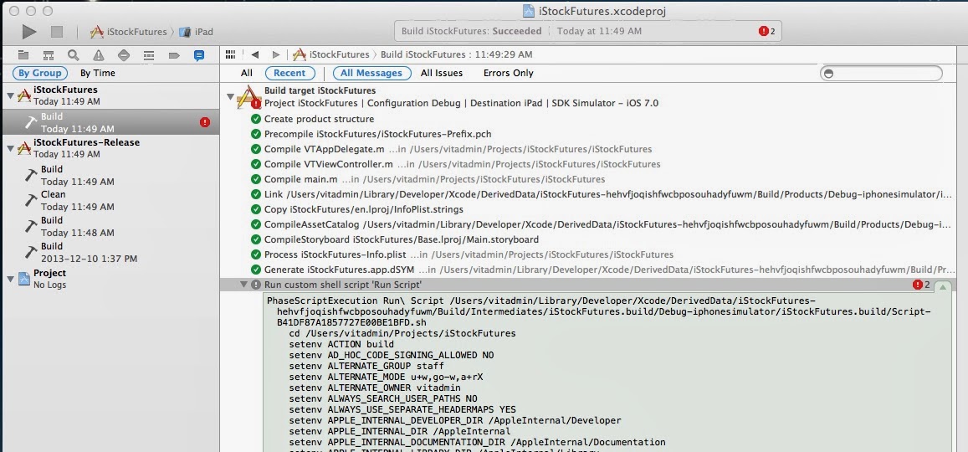The image size is (968, 452).
Task: Click red error icon on selected Build log
Action: point(205,122)
